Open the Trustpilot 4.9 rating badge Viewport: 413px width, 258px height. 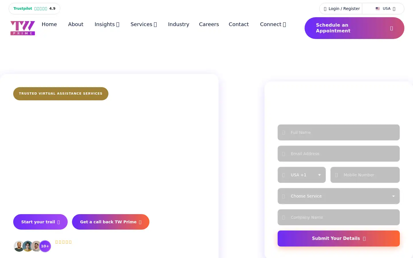[x=34, y=9]
